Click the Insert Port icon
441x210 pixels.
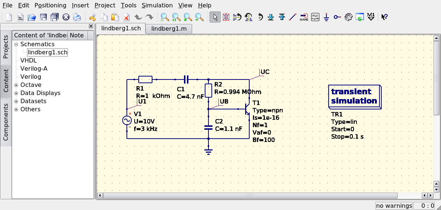tap(337, 17)
